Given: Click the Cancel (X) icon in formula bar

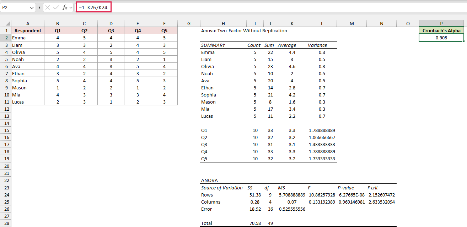Looking at the screenshot, I should point(48,7).
